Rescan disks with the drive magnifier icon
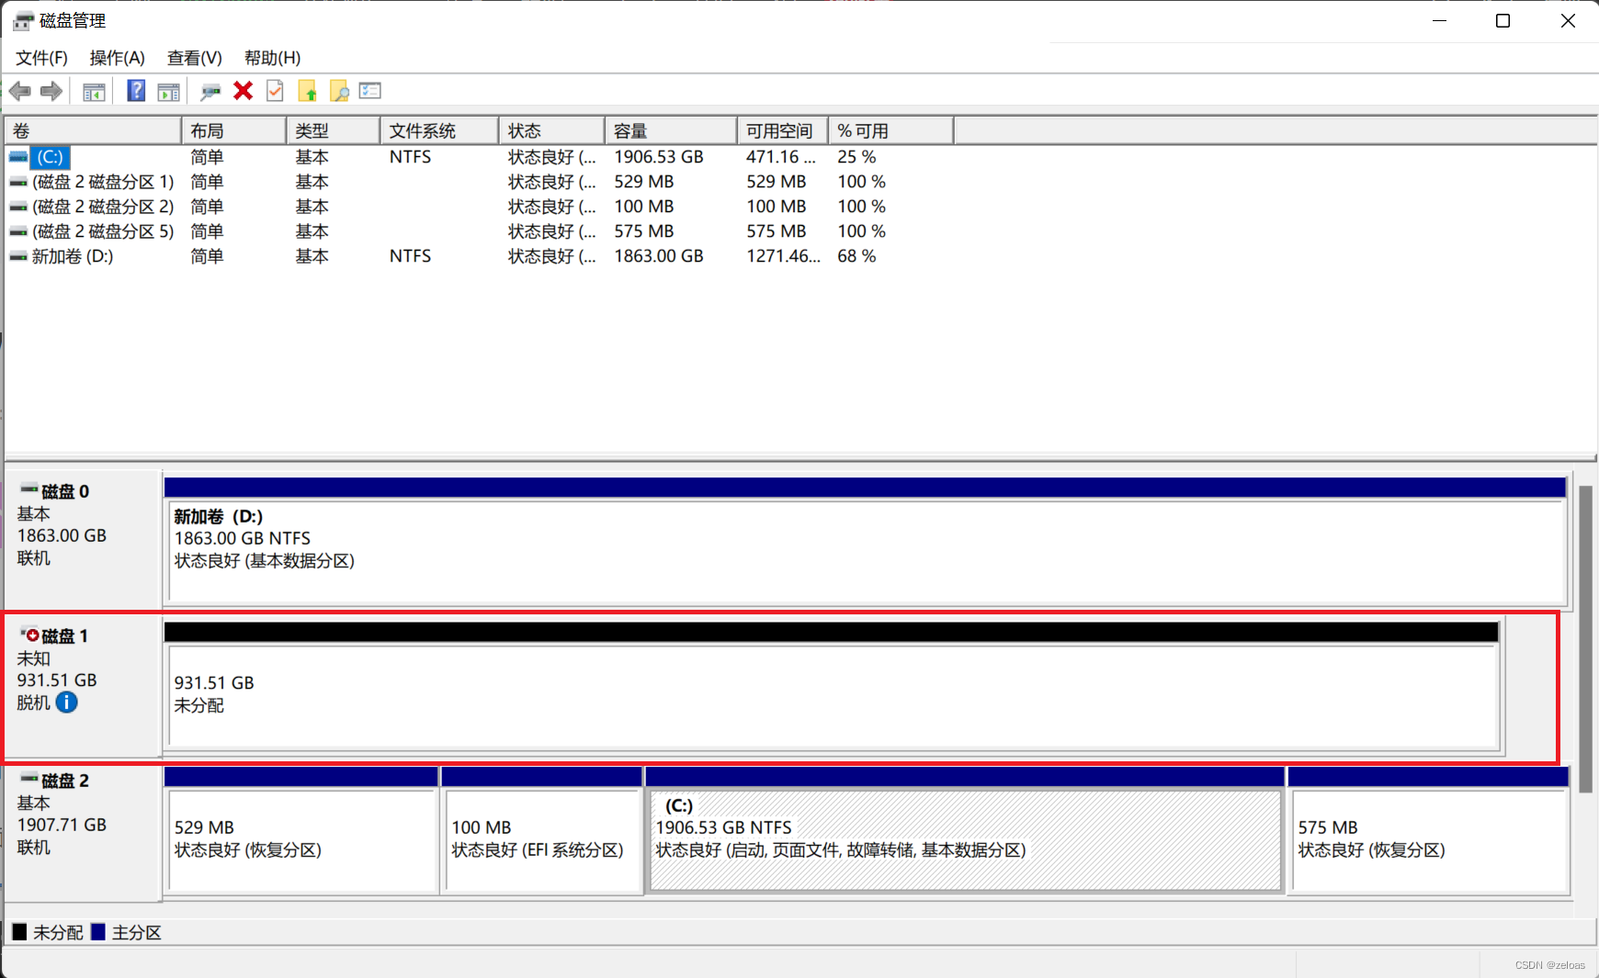 (x=210, y=90)
